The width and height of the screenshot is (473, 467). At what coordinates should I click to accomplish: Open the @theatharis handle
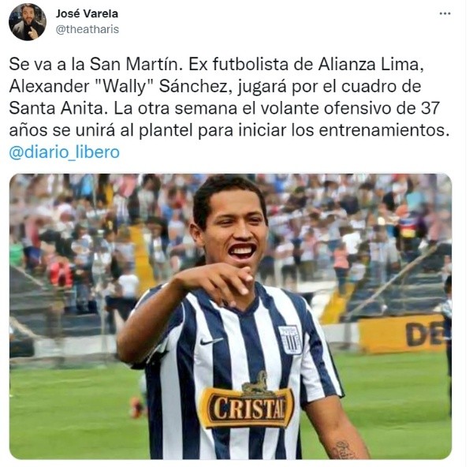(88, 29)
